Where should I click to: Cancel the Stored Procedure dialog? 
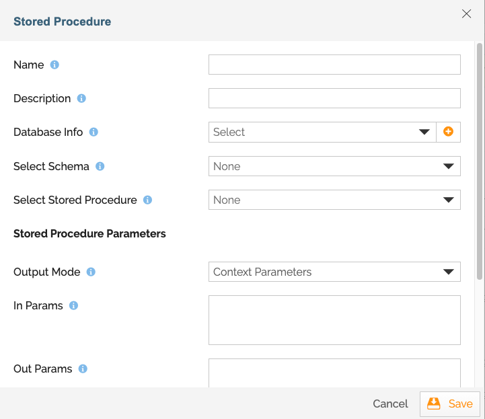[x=390, y=404]
